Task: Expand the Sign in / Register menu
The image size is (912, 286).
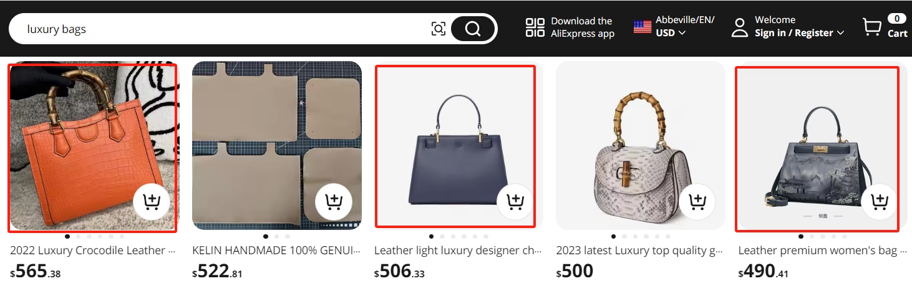Action: 800,33
